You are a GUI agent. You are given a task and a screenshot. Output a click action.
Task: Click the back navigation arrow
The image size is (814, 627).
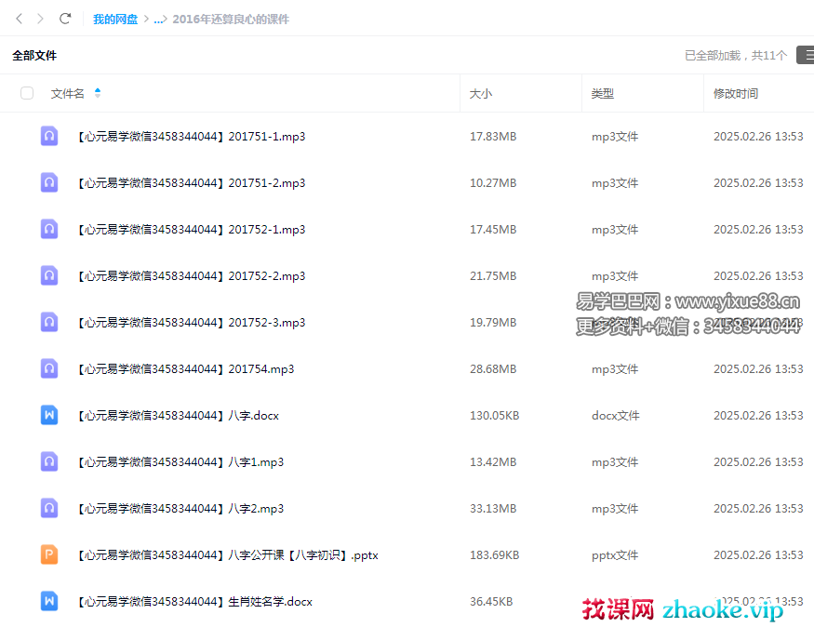[x=19, y=19]
